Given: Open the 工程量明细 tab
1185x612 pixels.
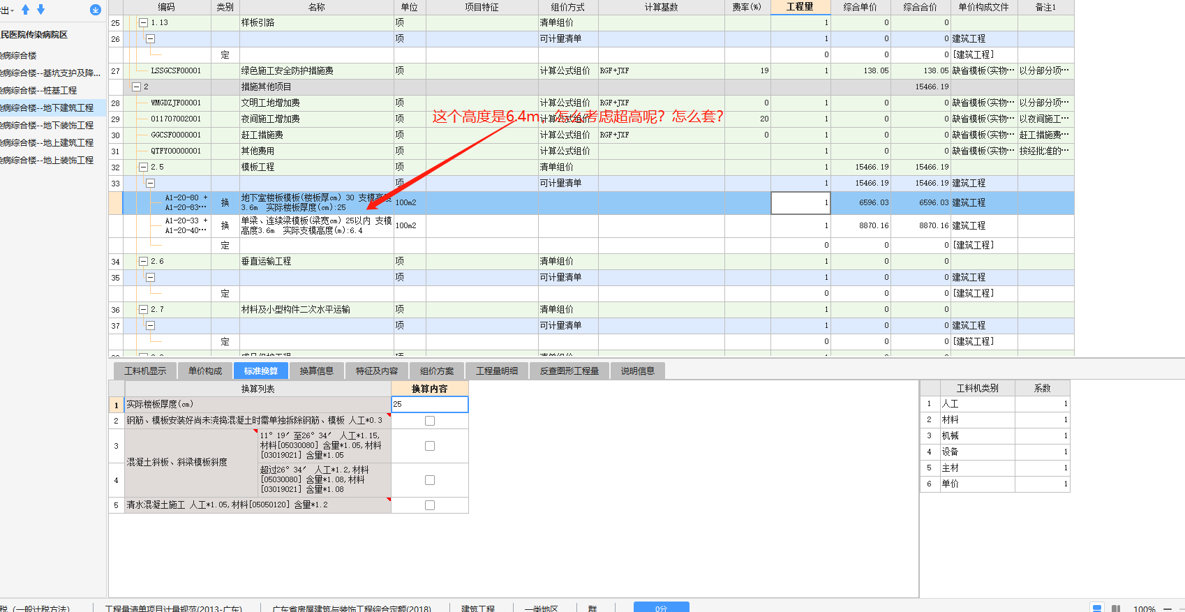Looking at the screenshot, I should [x=497, y=371].
